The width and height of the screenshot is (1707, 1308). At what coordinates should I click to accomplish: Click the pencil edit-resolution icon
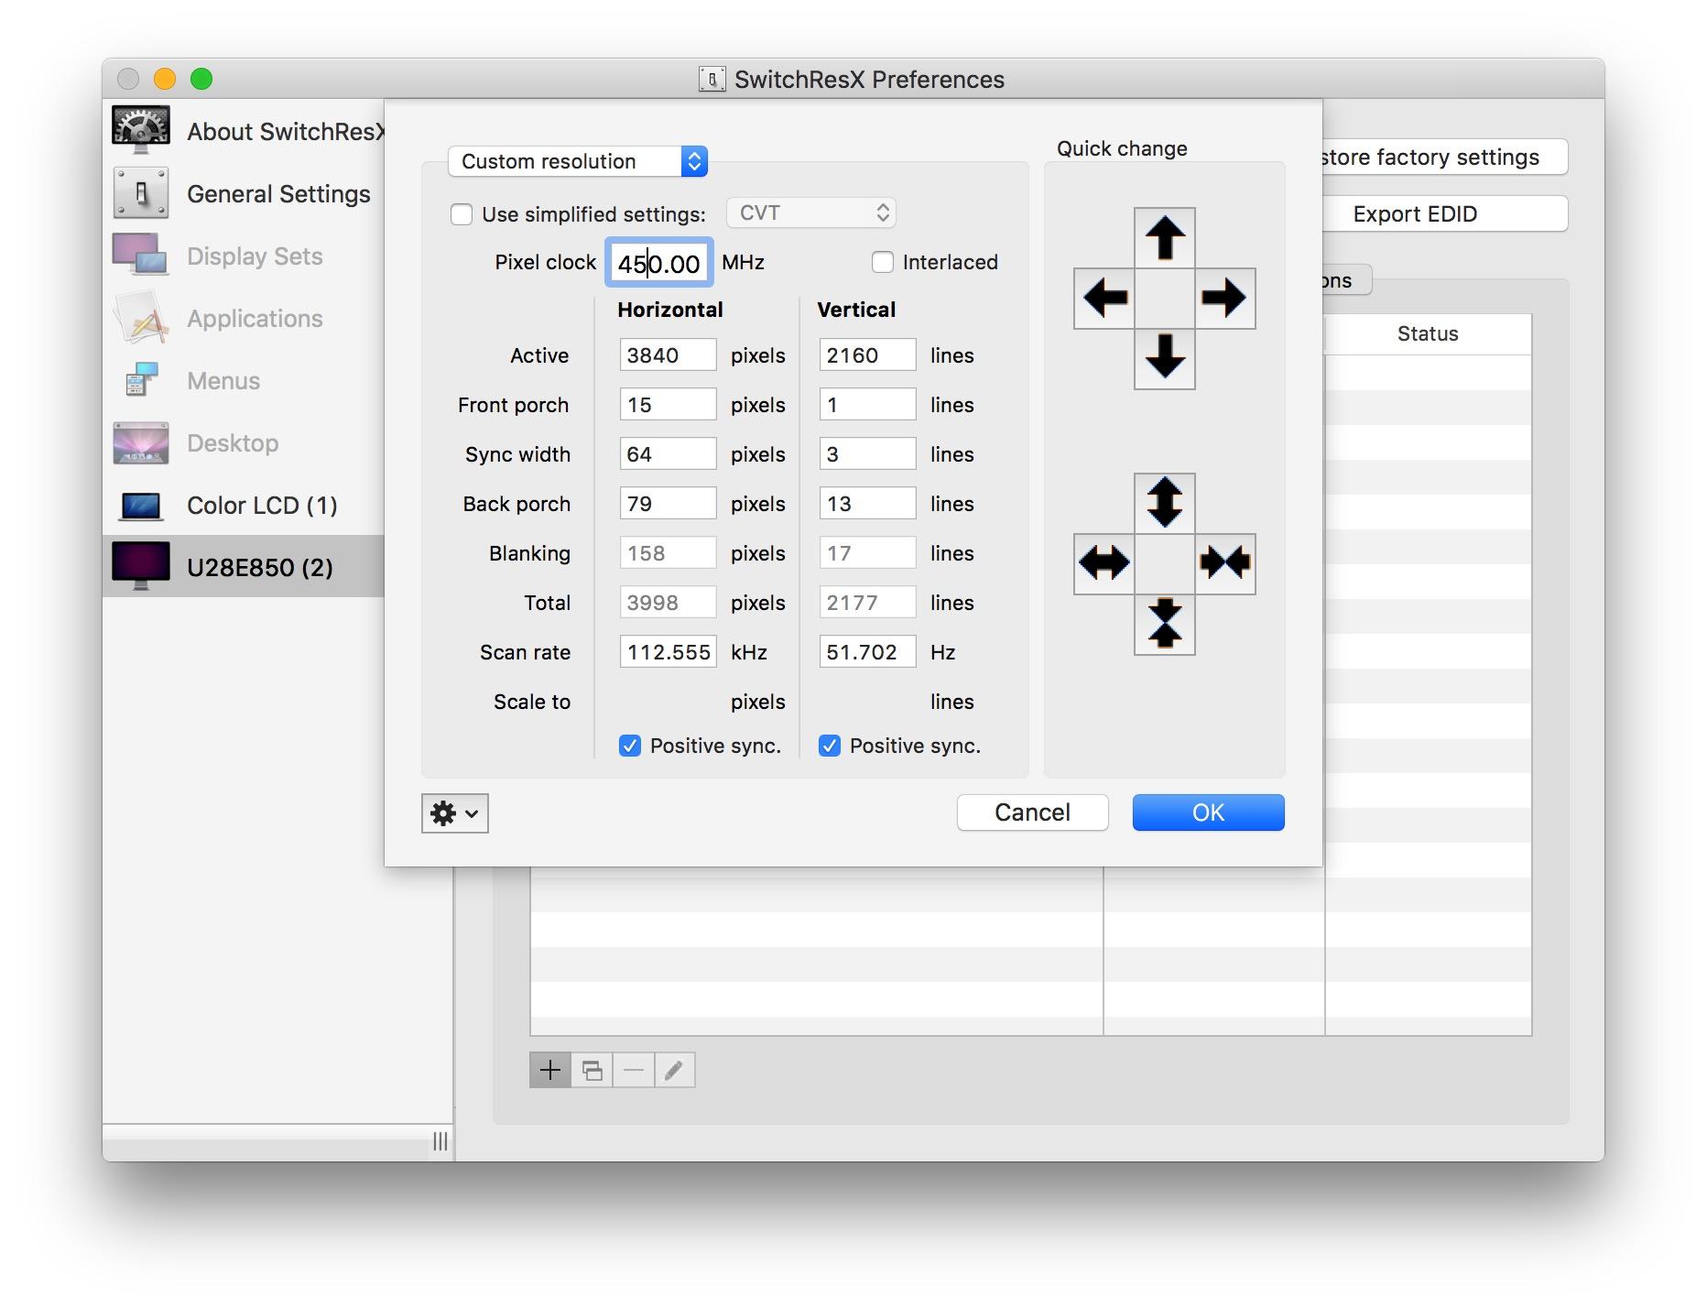(x=675, y=1070)
